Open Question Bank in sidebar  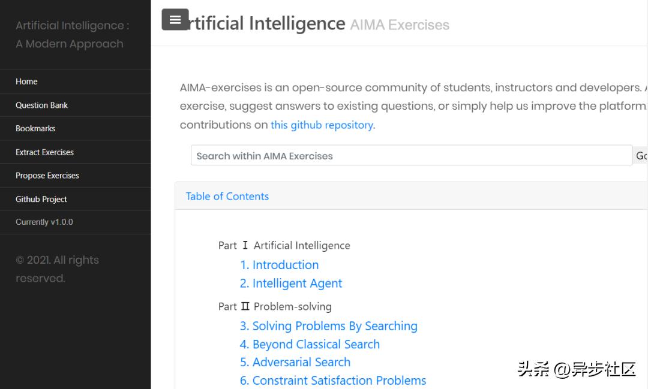click(x=42, y=105)
